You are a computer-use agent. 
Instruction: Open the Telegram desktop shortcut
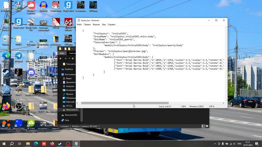(18, 57)
